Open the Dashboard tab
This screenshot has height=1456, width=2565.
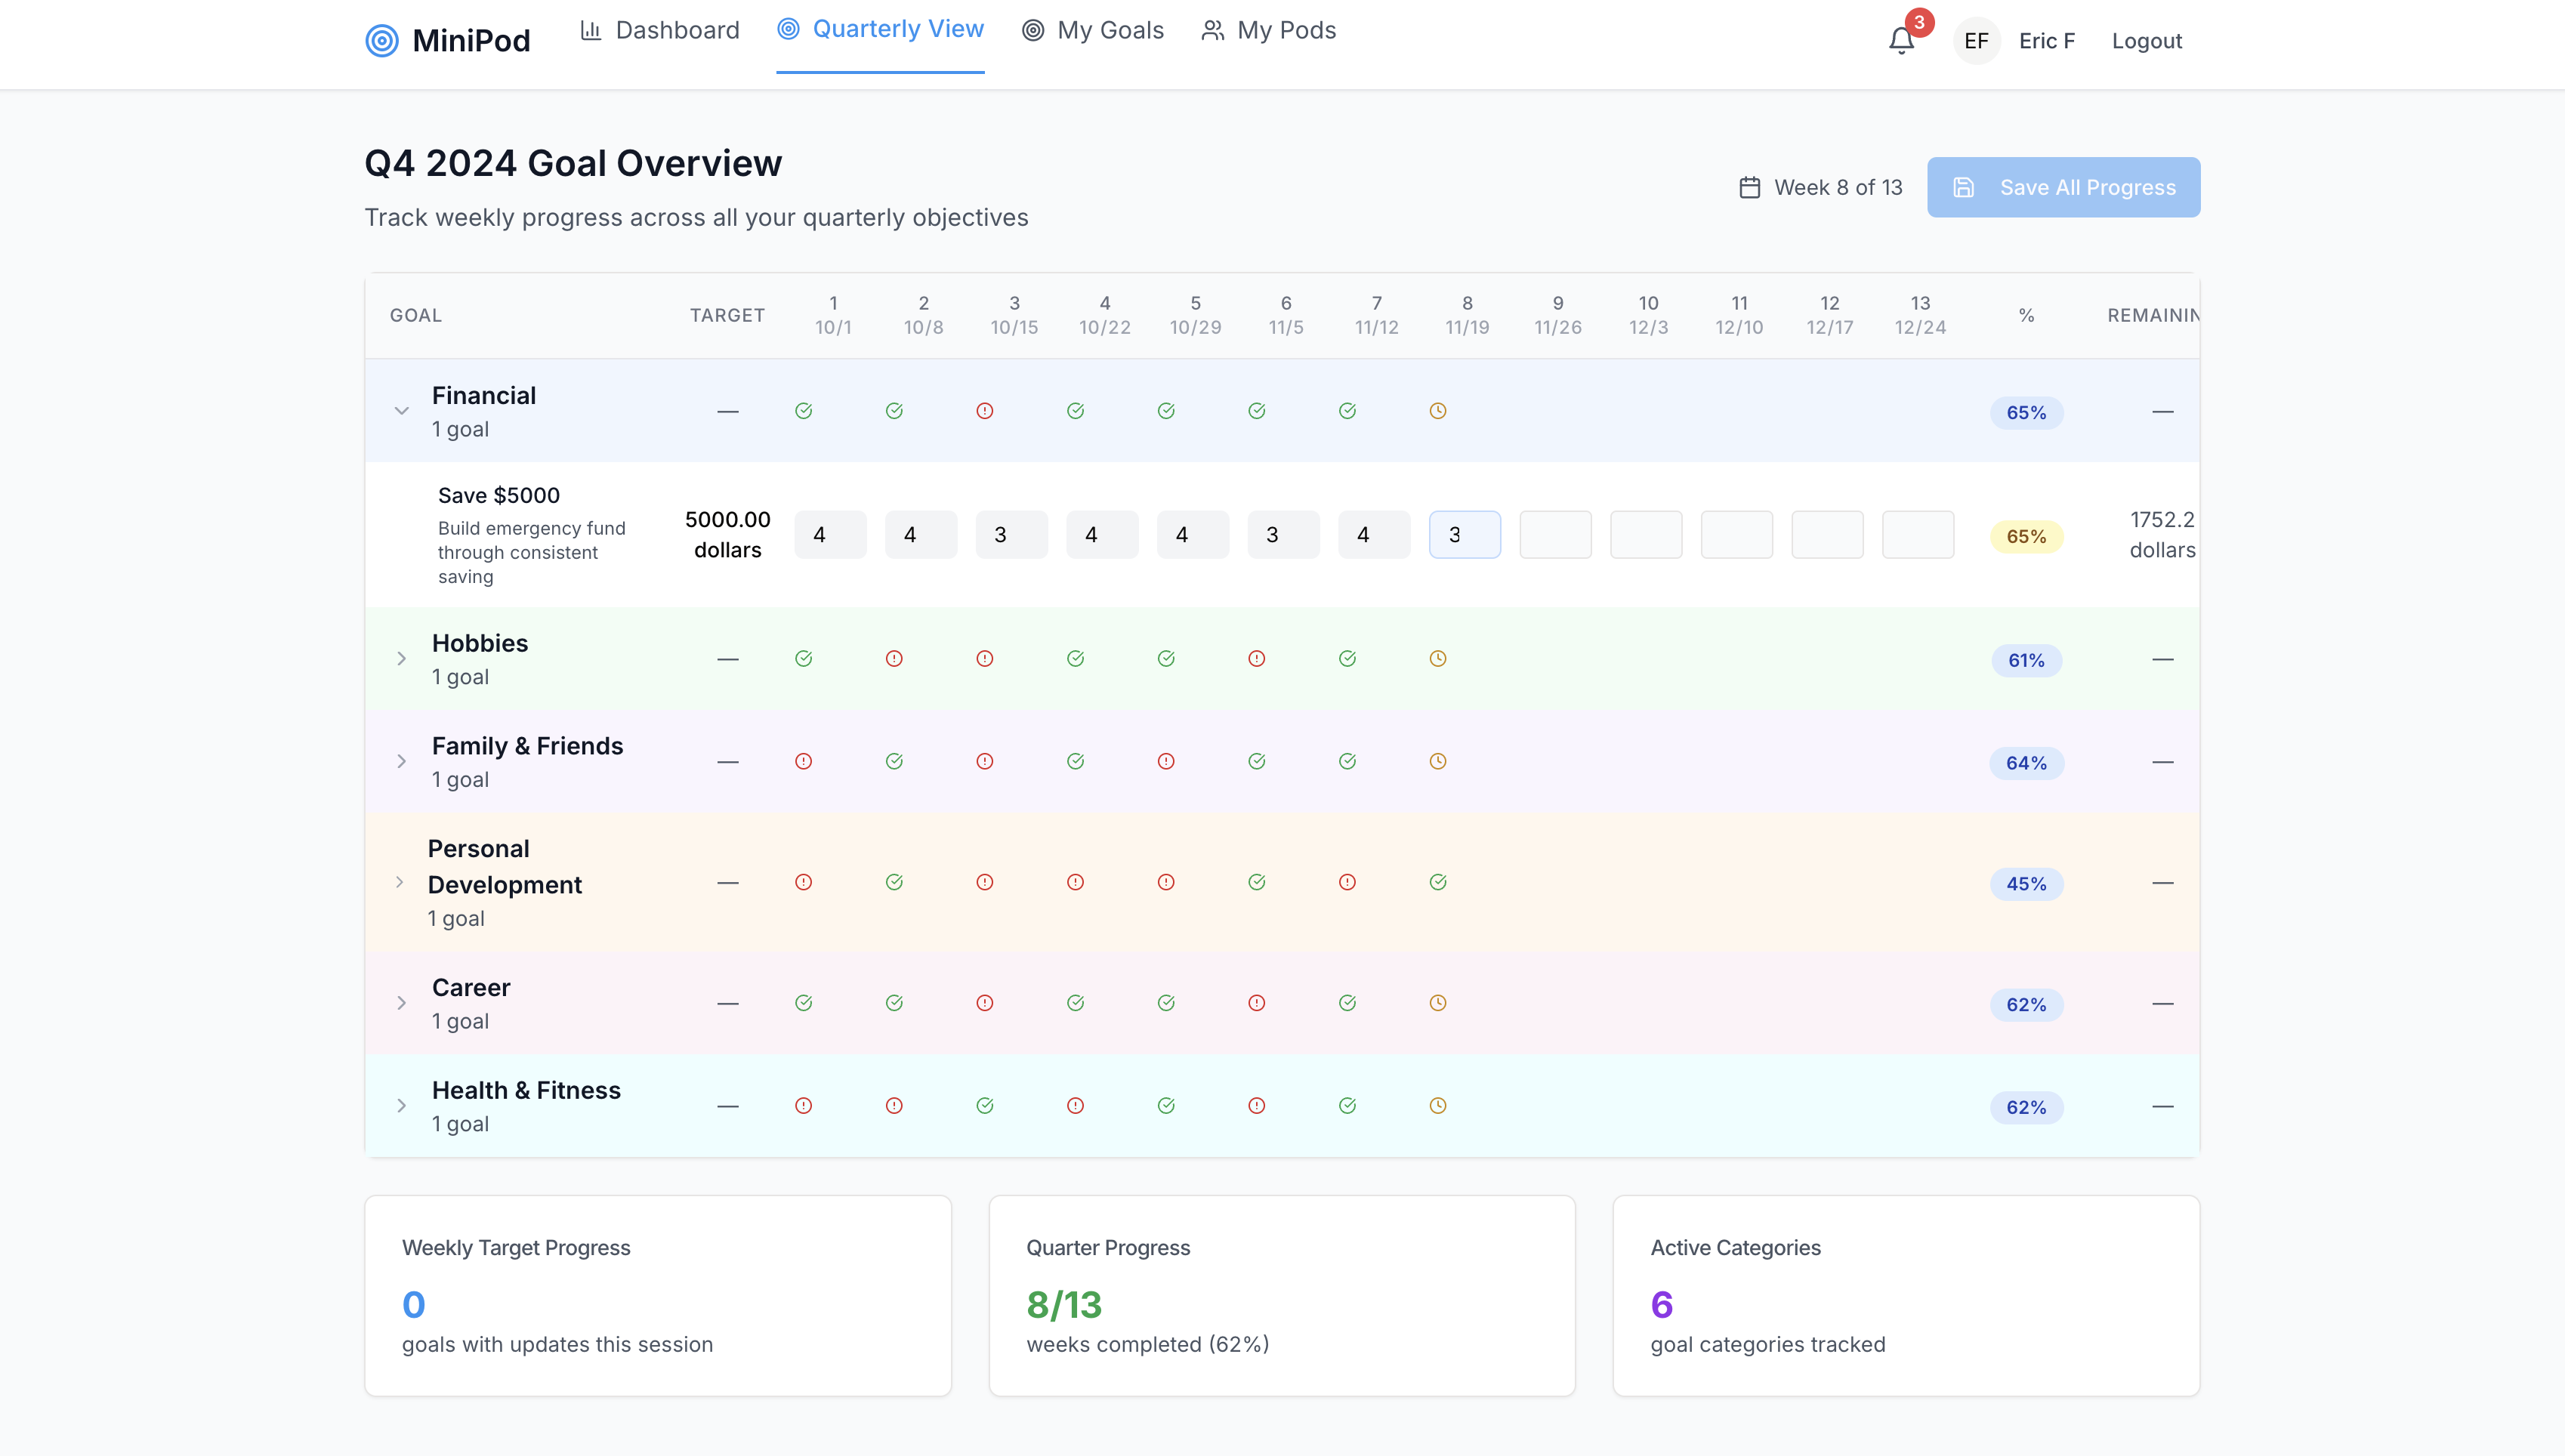coord(660,30)
